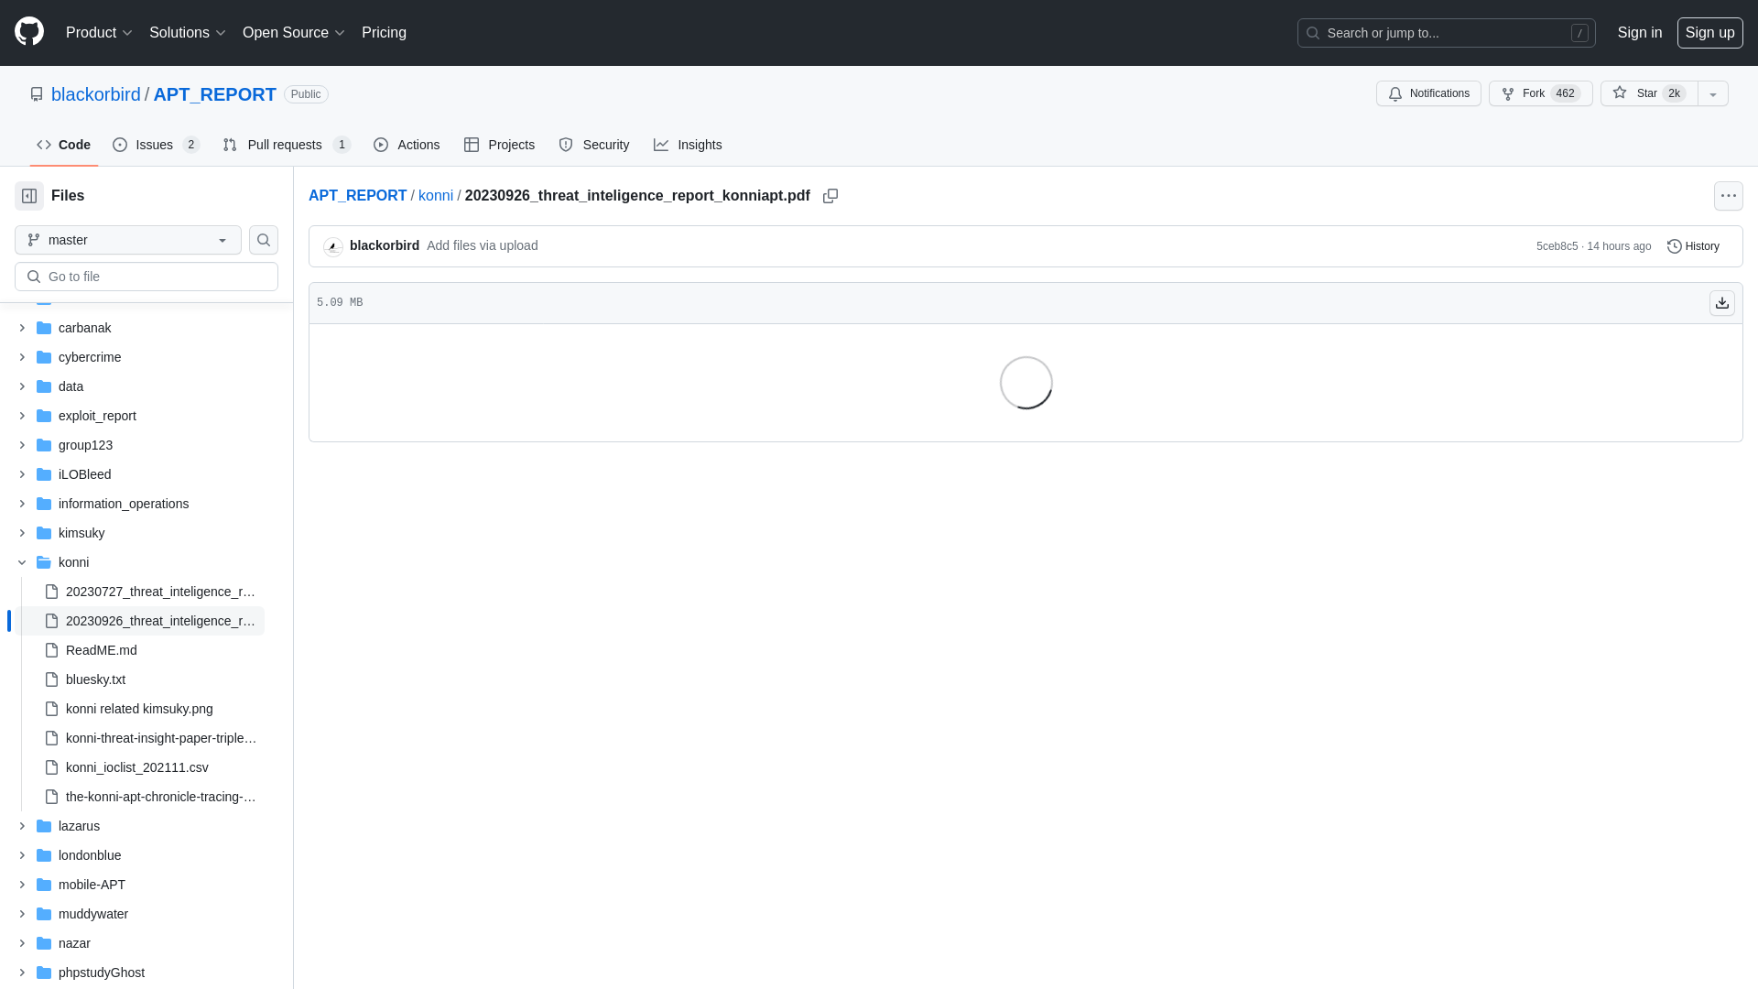Open the more file actions menu
This screenshot has height=989, width=1758.
point(1729,196)
